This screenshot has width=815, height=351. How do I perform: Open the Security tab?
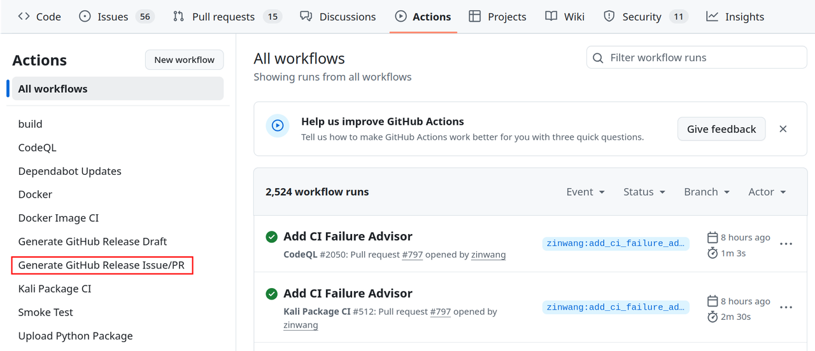pos(646,17)
